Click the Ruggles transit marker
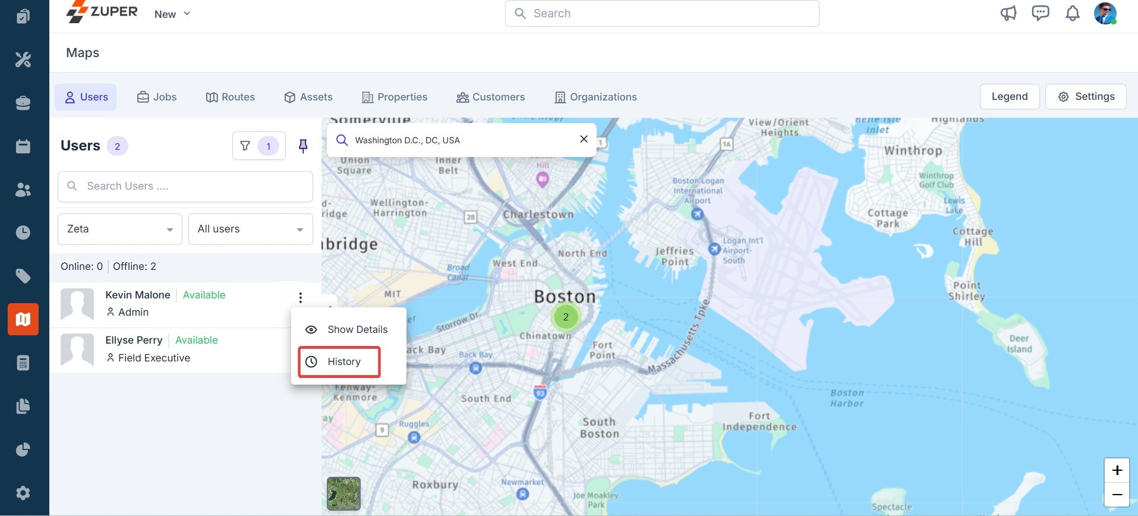 [414, 438]
